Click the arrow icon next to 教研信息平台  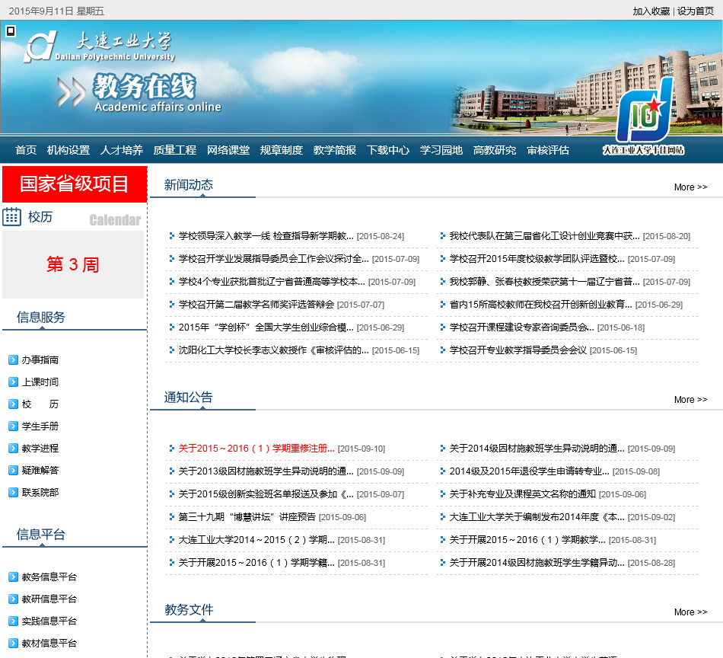pos(14,599)
